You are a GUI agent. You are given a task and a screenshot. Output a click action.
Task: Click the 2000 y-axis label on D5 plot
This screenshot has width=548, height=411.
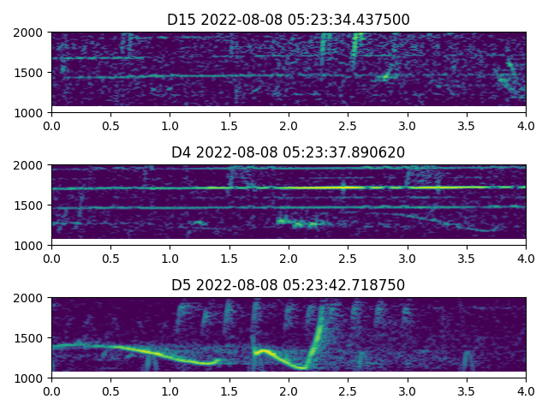[32, 298]
